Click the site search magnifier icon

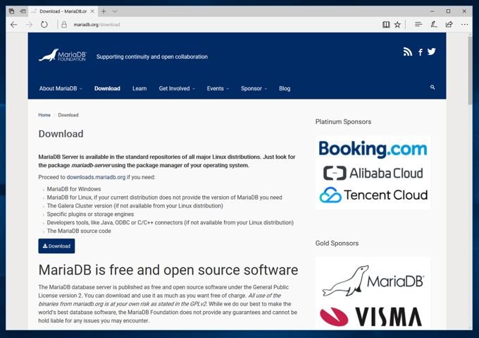point(433,87)
